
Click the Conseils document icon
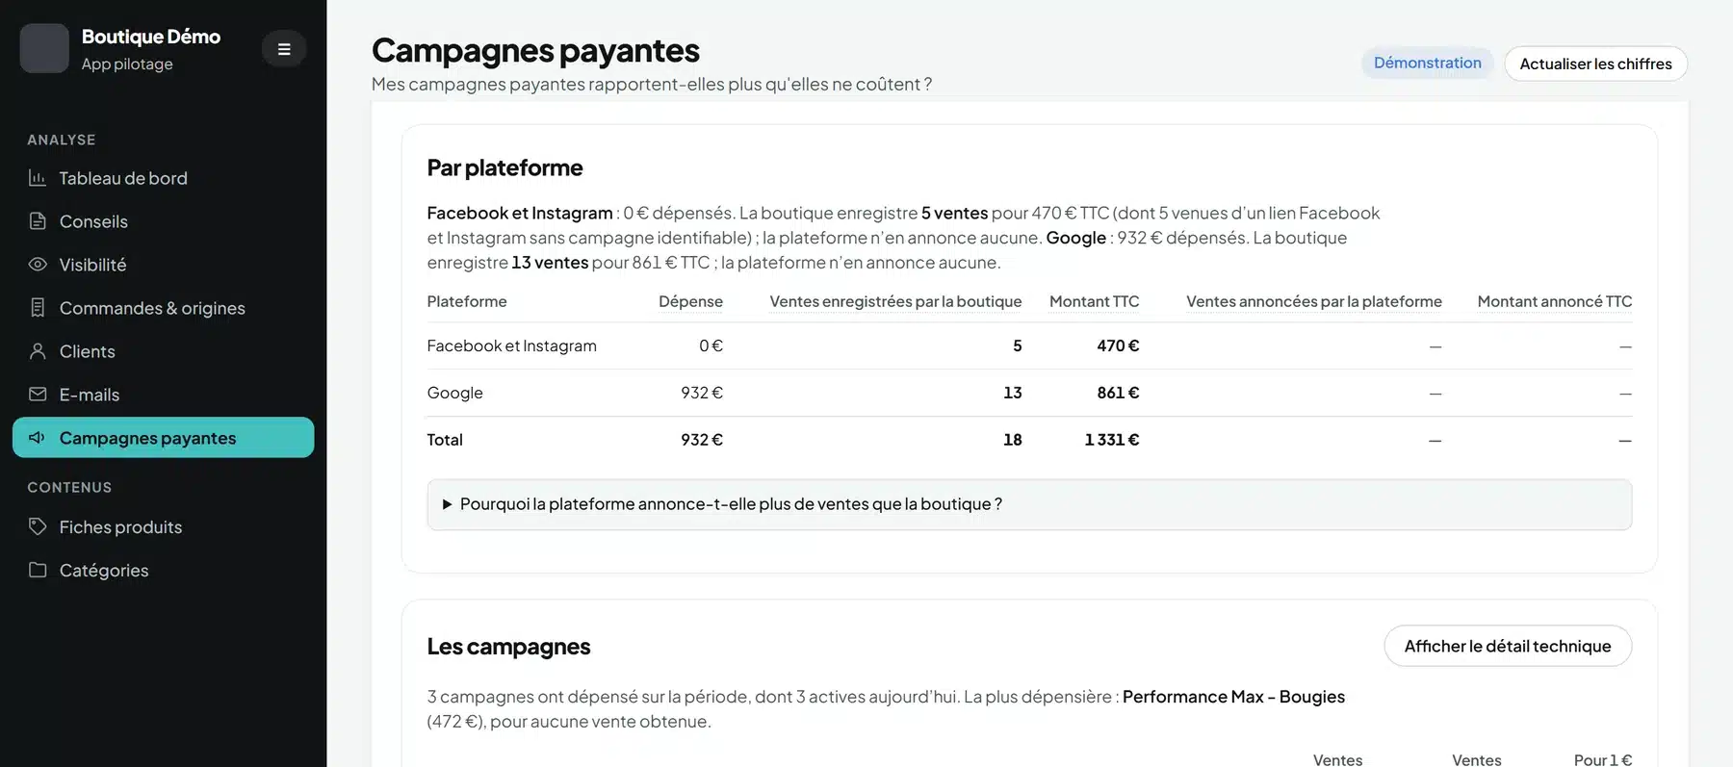(38, 221)
